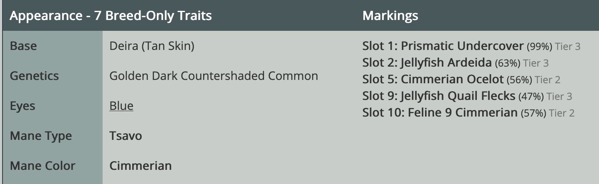Click Slot 9: Jellyfish Quail Flecks marking
The width and height of the screenshot is (599, 184).
click(439, 96)
